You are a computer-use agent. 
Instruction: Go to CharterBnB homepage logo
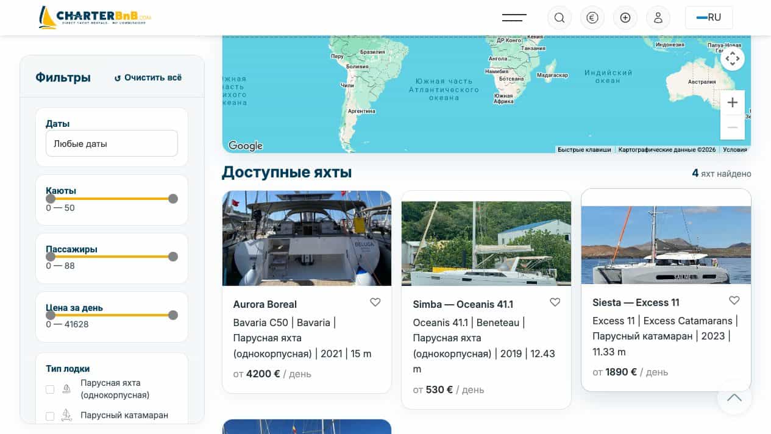(x=94, y=17)
